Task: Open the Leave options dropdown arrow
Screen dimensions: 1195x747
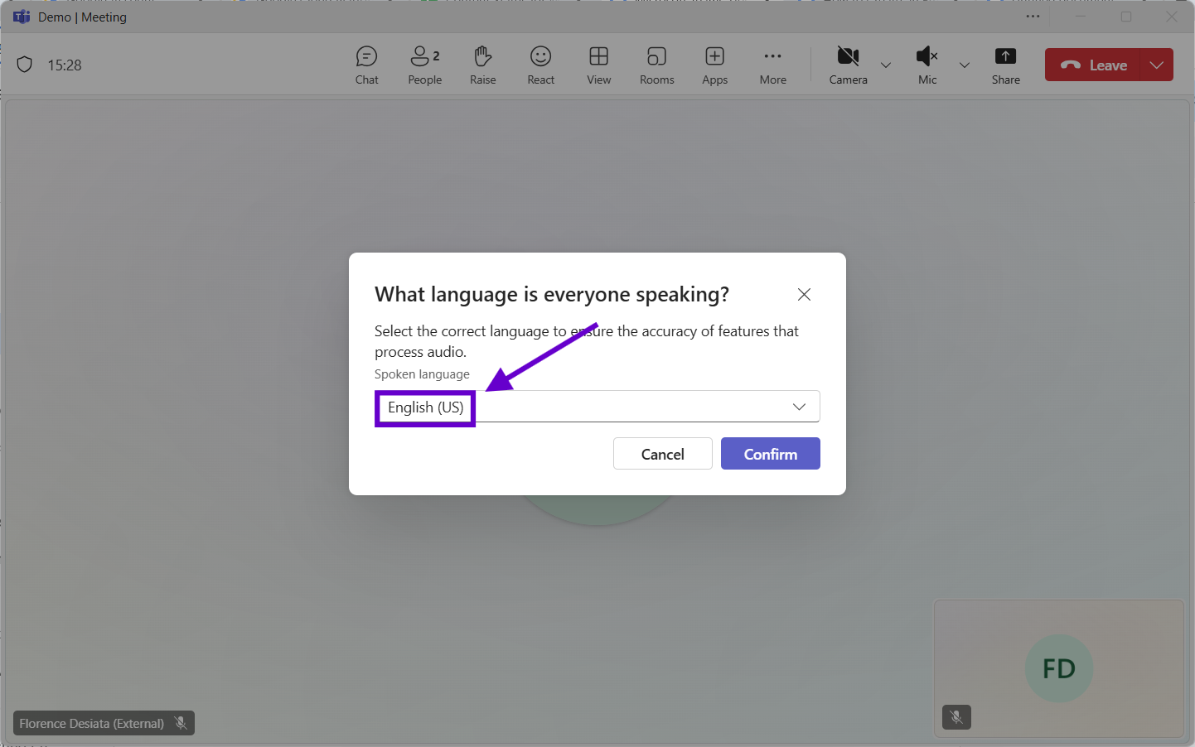Action: tap(1157, 65)
